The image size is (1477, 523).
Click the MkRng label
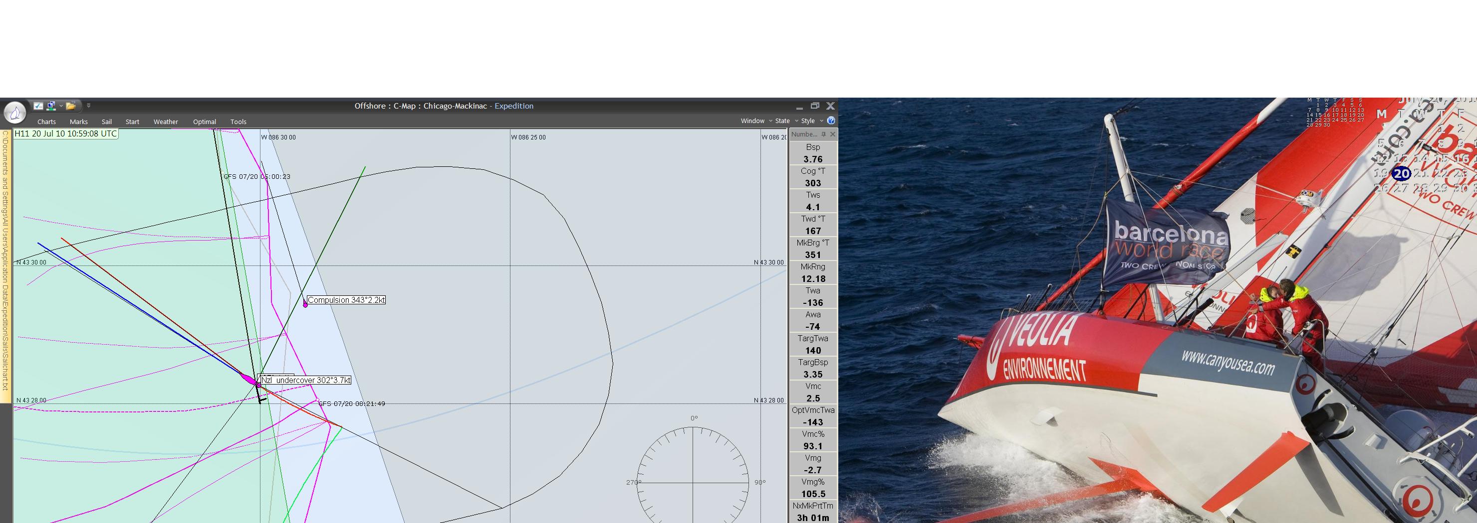coord(813,267)
